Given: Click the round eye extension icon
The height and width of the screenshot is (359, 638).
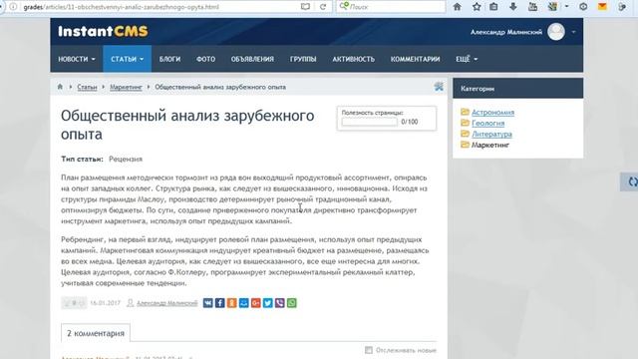Looking at the screenshot, I should click(583, 7).
